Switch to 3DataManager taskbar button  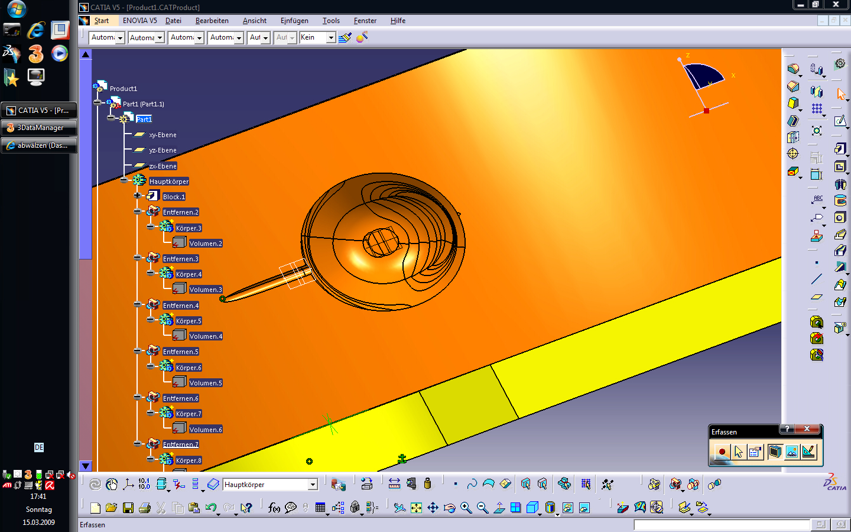coord(39,128)
